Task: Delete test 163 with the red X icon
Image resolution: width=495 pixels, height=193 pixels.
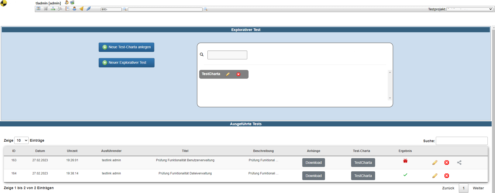Action: 447,163
